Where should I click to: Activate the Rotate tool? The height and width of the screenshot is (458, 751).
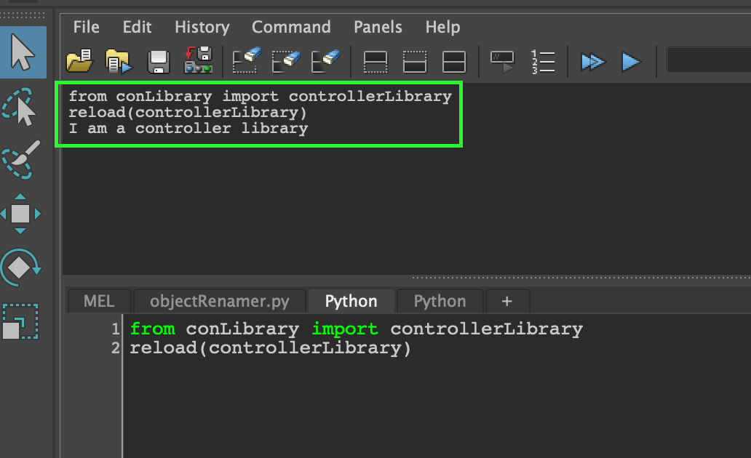(x=20, y=268)
